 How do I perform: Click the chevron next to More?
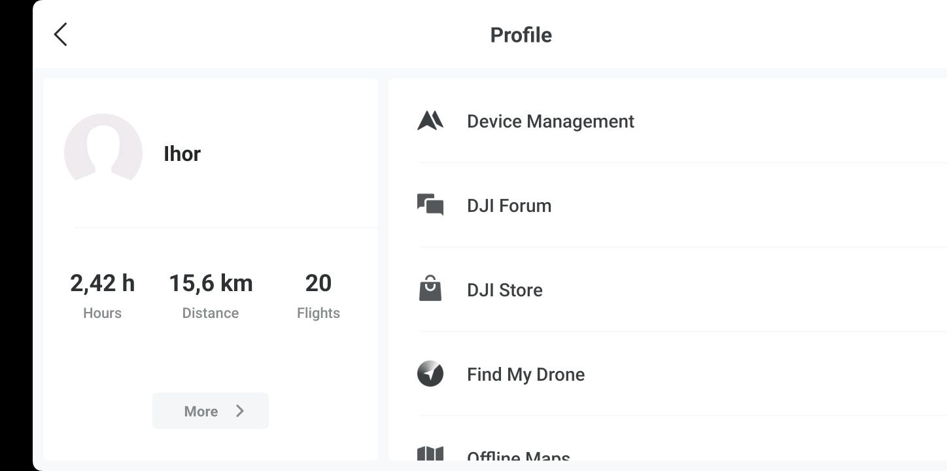click(240, 411)
